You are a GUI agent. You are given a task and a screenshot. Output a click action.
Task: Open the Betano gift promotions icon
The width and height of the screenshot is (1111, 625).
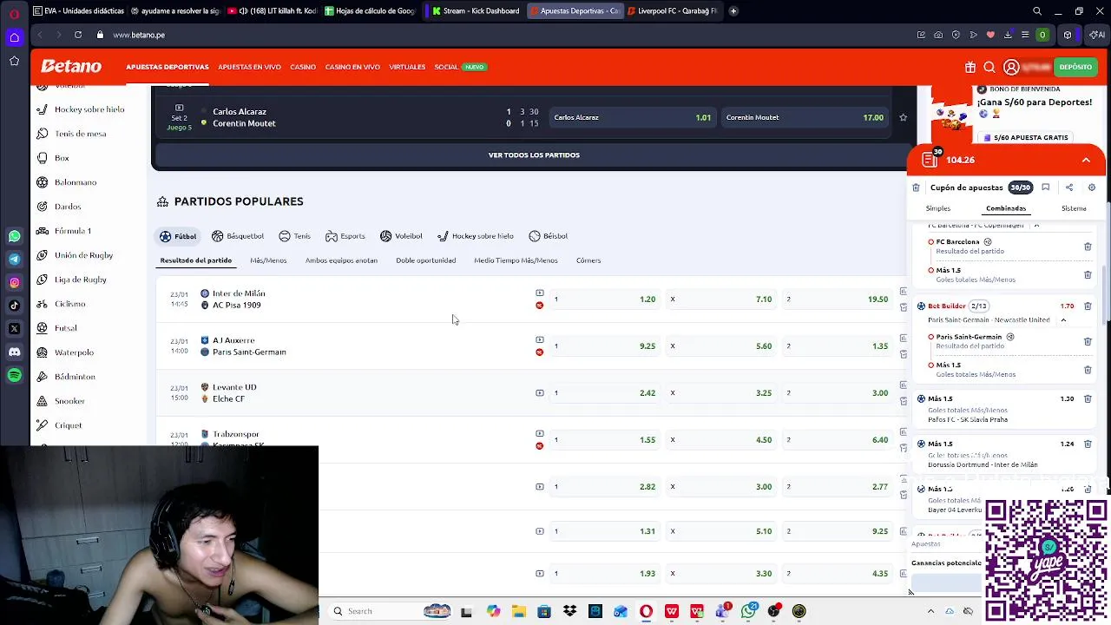970,67
